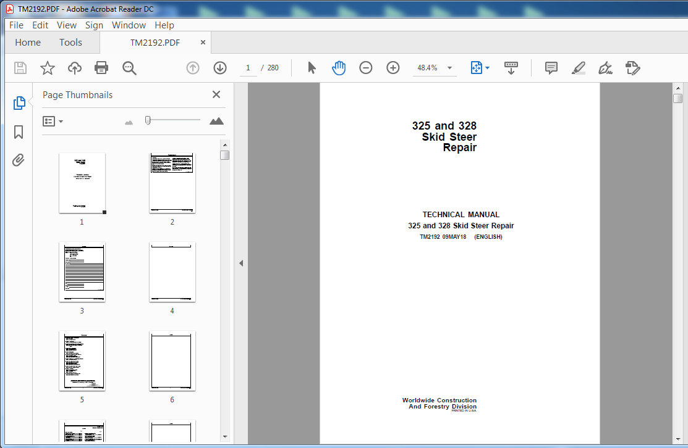Click the "TECHNICAL MANUAL" heading text
This screenshot has height=448, width=688.
coord(461,215)
